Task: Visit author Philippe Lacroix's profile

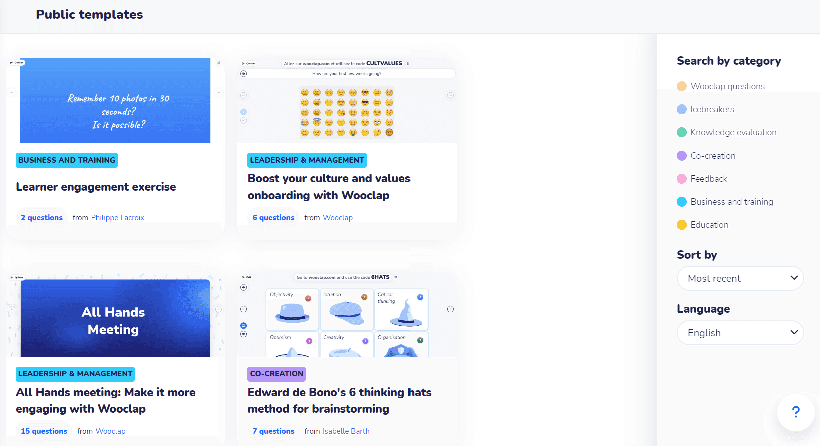Action: 118,218
